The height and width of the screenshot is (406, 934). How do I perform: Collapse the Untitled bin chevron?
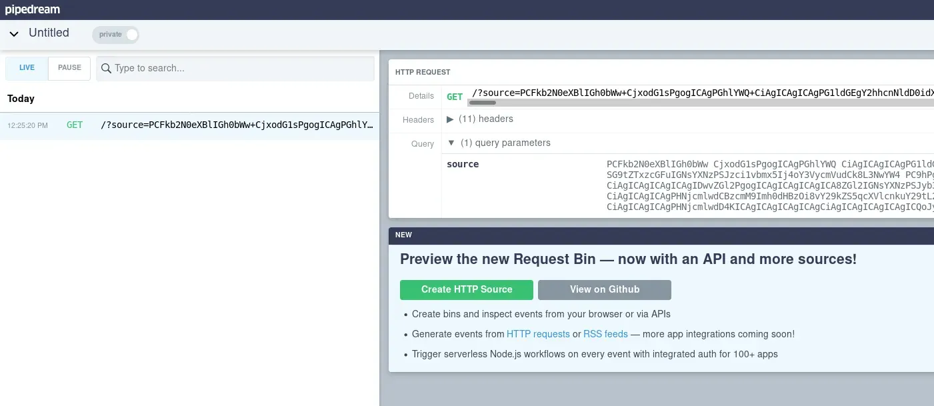[x=14, y=34]
